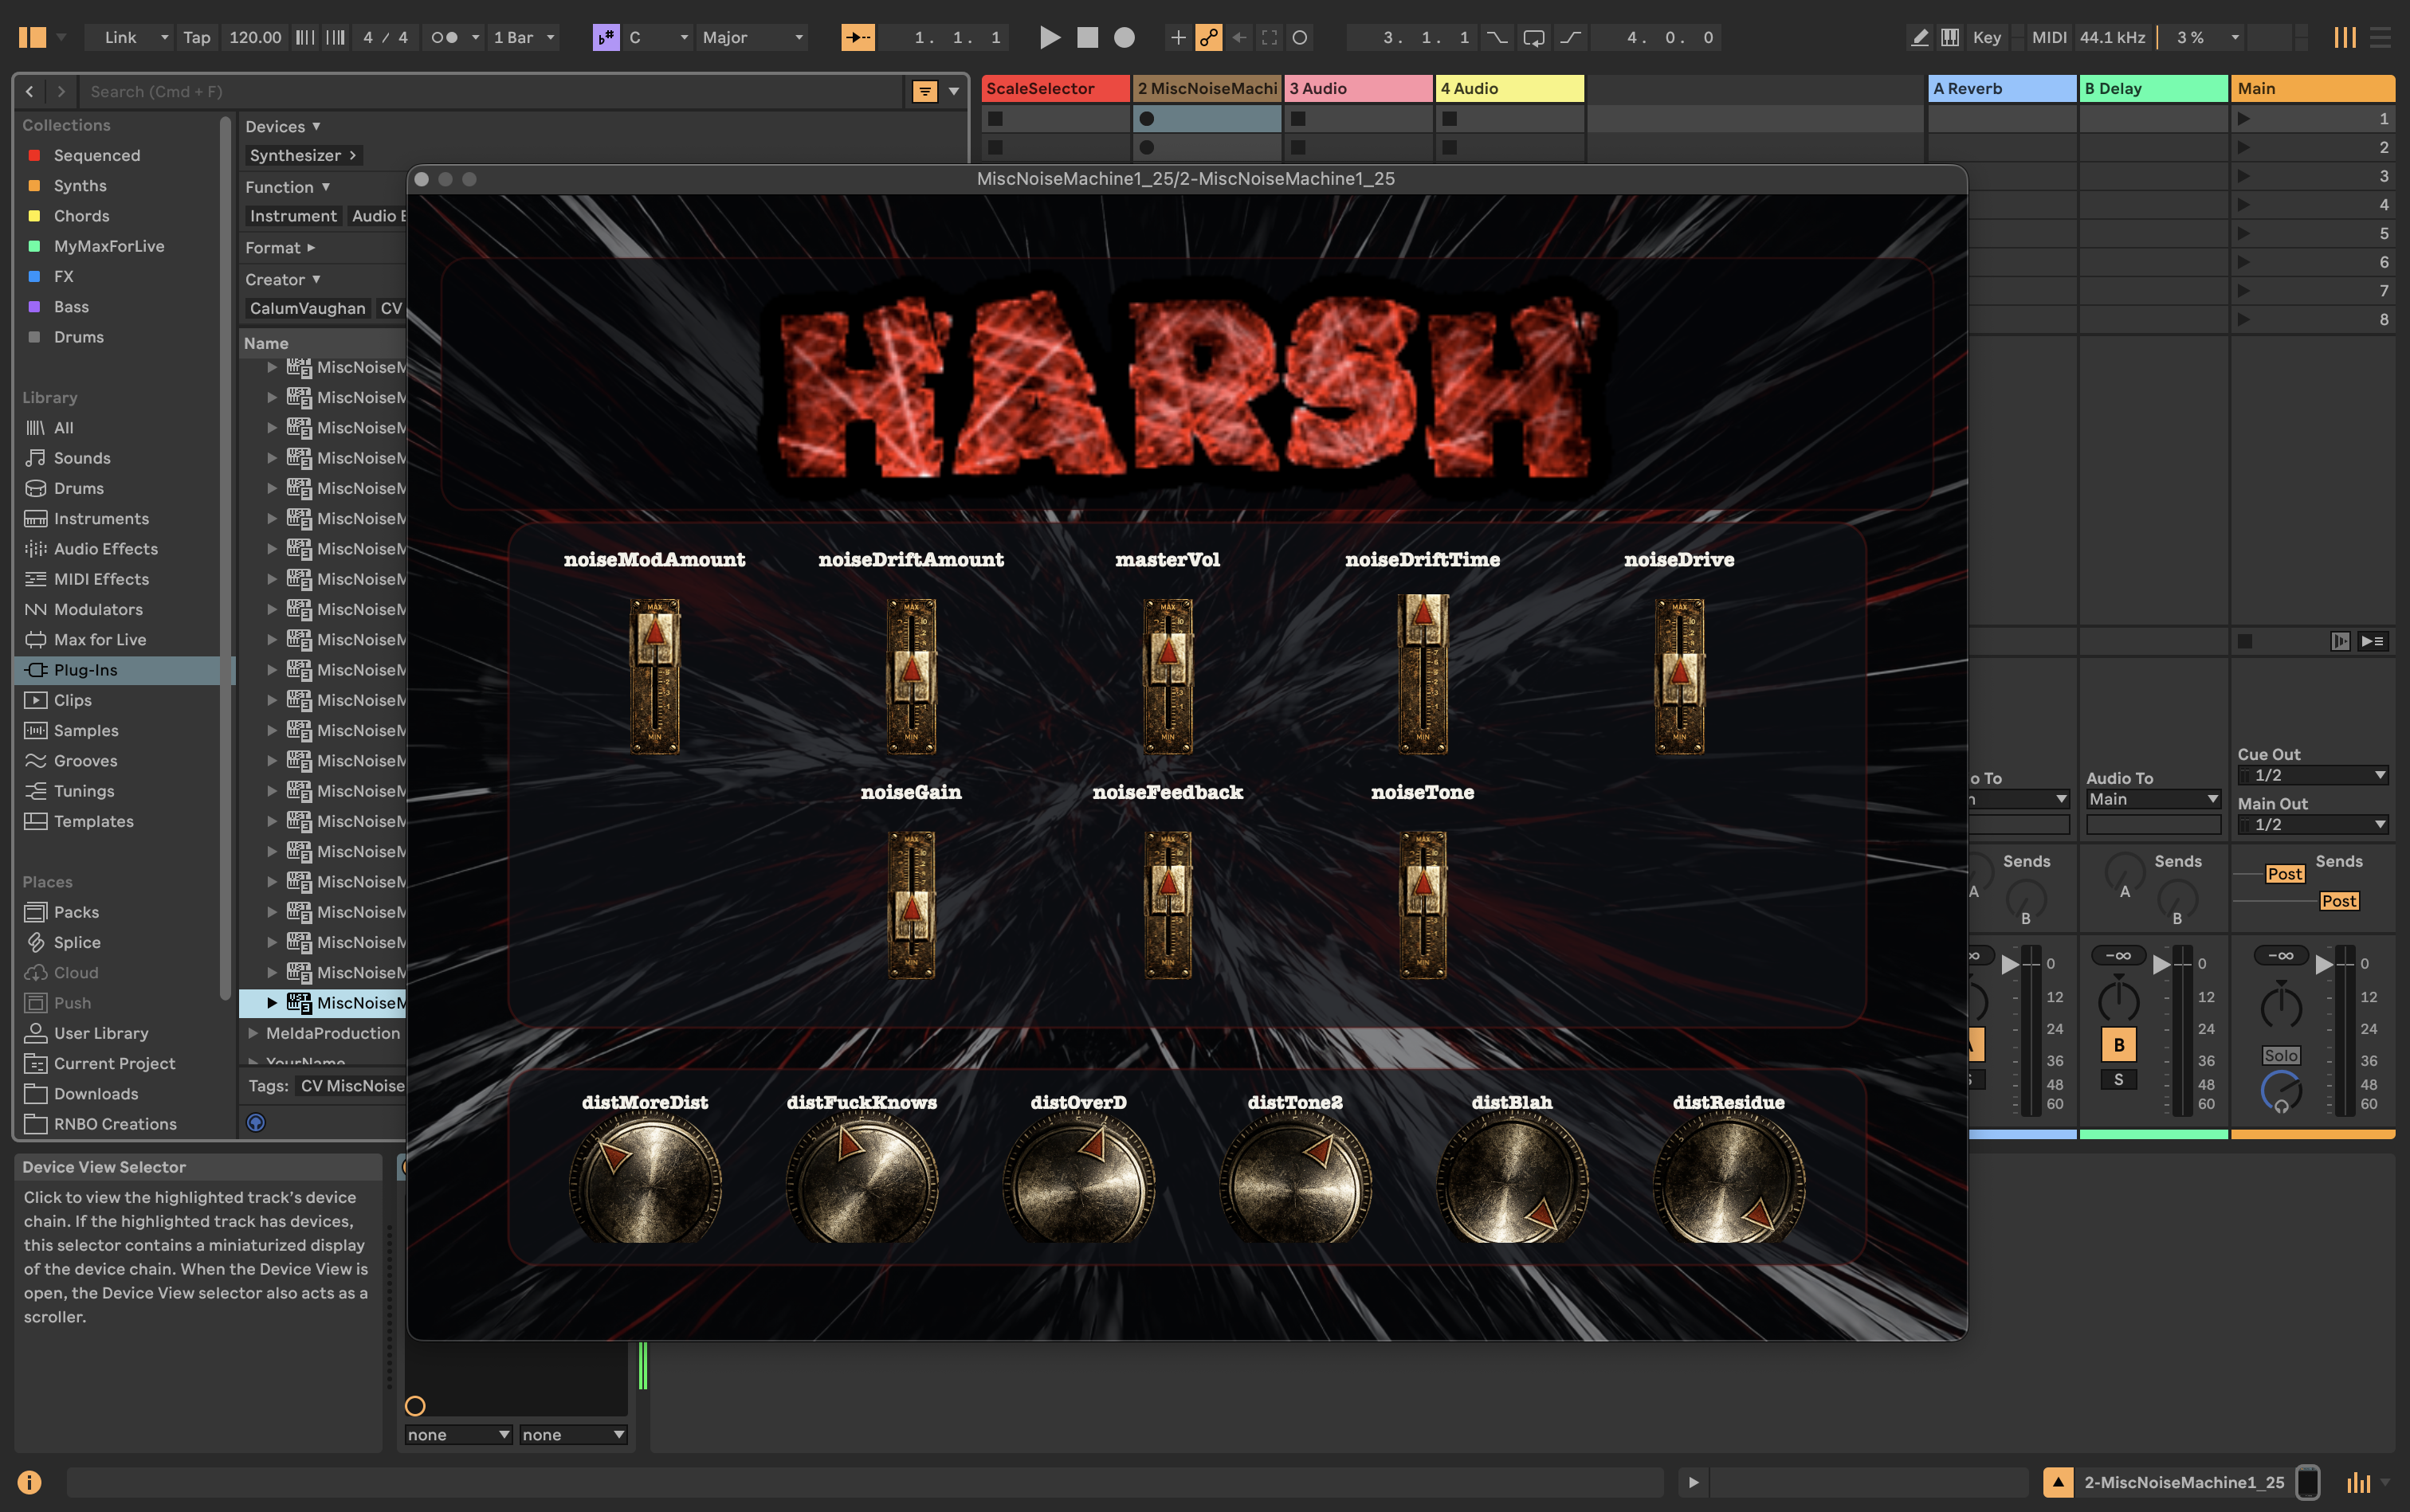This screenshot has height=1512, width=2410.
Task: Select the Instrument function tag
Action: coord(293,216)
